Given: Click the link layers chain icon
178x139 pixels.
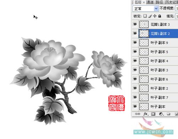Looking at the screenshot, I should tap(137, 114).
